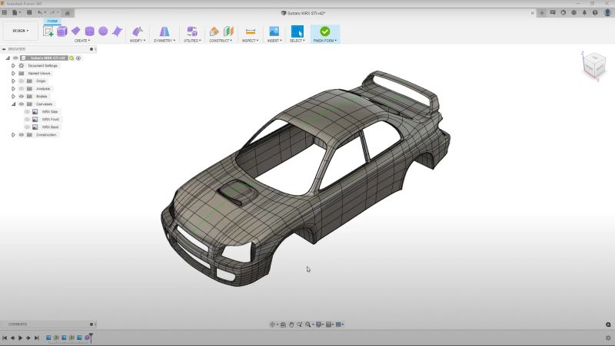Open the Construct menu label
This screenshot has height=346, width=615.
(221, 41)
